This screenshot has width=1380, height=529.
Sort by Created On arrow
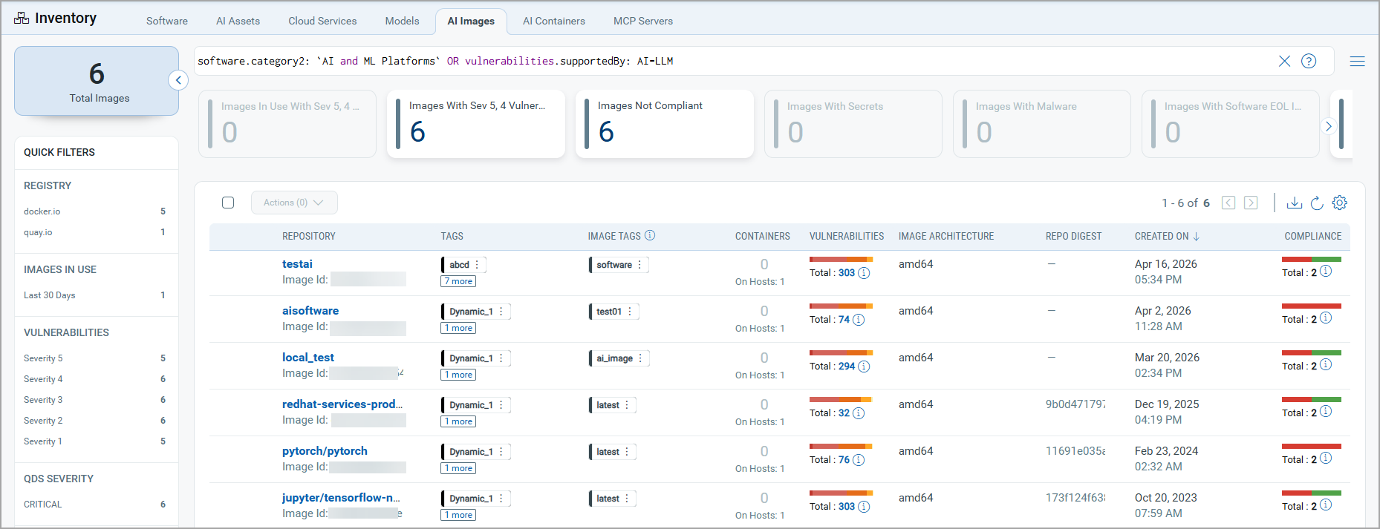tap(1197, 236)
